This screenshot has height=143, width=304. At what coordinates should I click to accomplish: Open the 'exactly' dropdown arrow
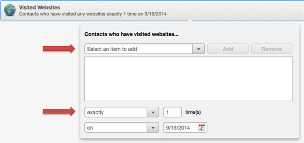pos(153,112)
